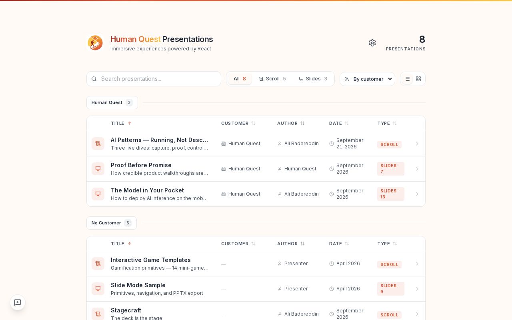Open Slide Mode Sample row chevron
The width and height of the screenshot is (512, 320).
click(417, 289)
